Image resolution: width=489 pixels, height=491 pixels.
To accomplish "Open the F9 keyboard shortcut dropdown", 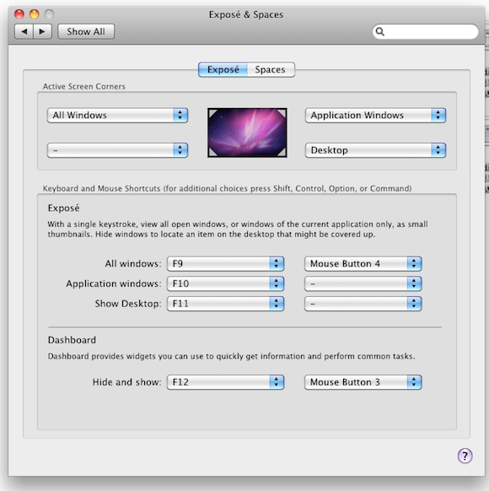I will (225, 264).
